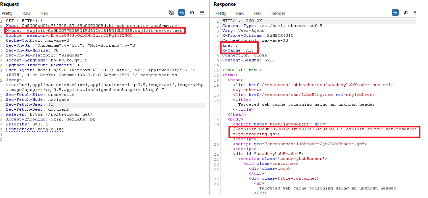Click the section class='academyLabBanner' line
Viewport: 428px width, 198px height.
click(x=283, y=159)
